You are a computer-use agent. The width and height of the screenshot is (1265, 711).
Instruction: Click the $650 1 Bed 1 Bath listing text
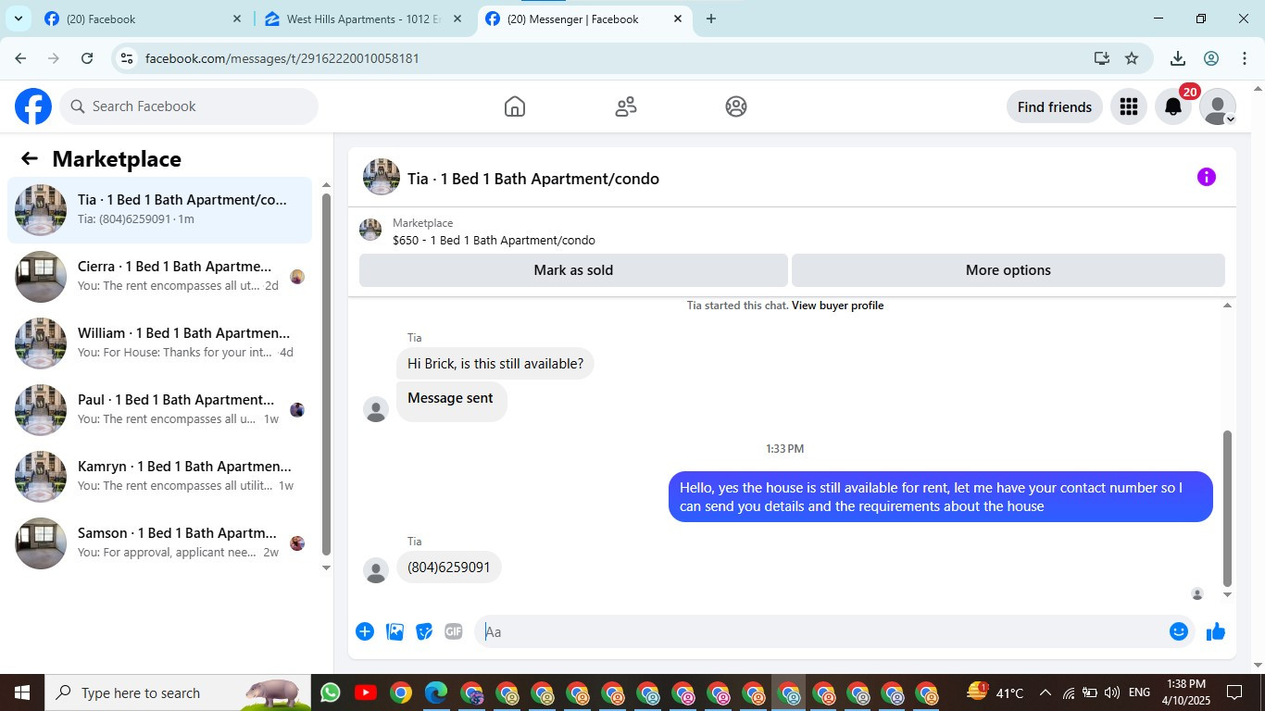click(x=494, y=241)
